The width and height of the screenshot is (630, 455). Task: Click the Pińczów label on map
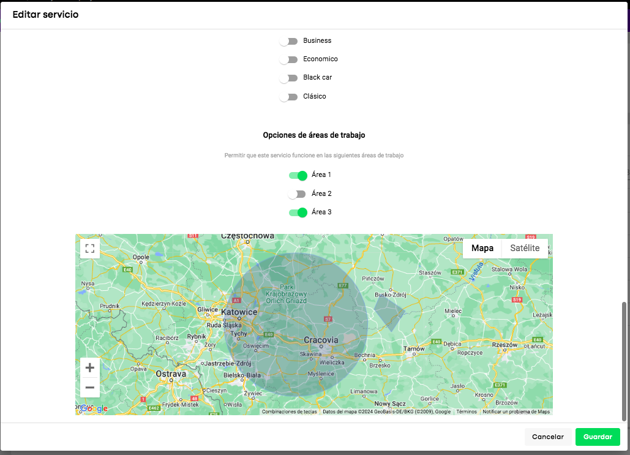373,279
